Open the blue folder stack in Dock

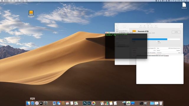tap(152, 103)
